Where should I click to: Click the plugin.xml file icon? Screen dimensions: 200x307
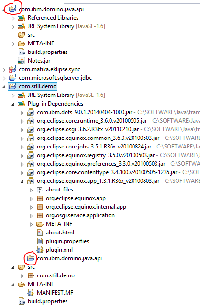40,250
